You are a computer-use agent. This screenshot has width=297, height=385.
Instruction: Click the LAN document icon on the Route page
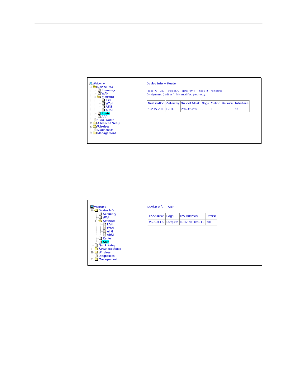tap(103, 100)
